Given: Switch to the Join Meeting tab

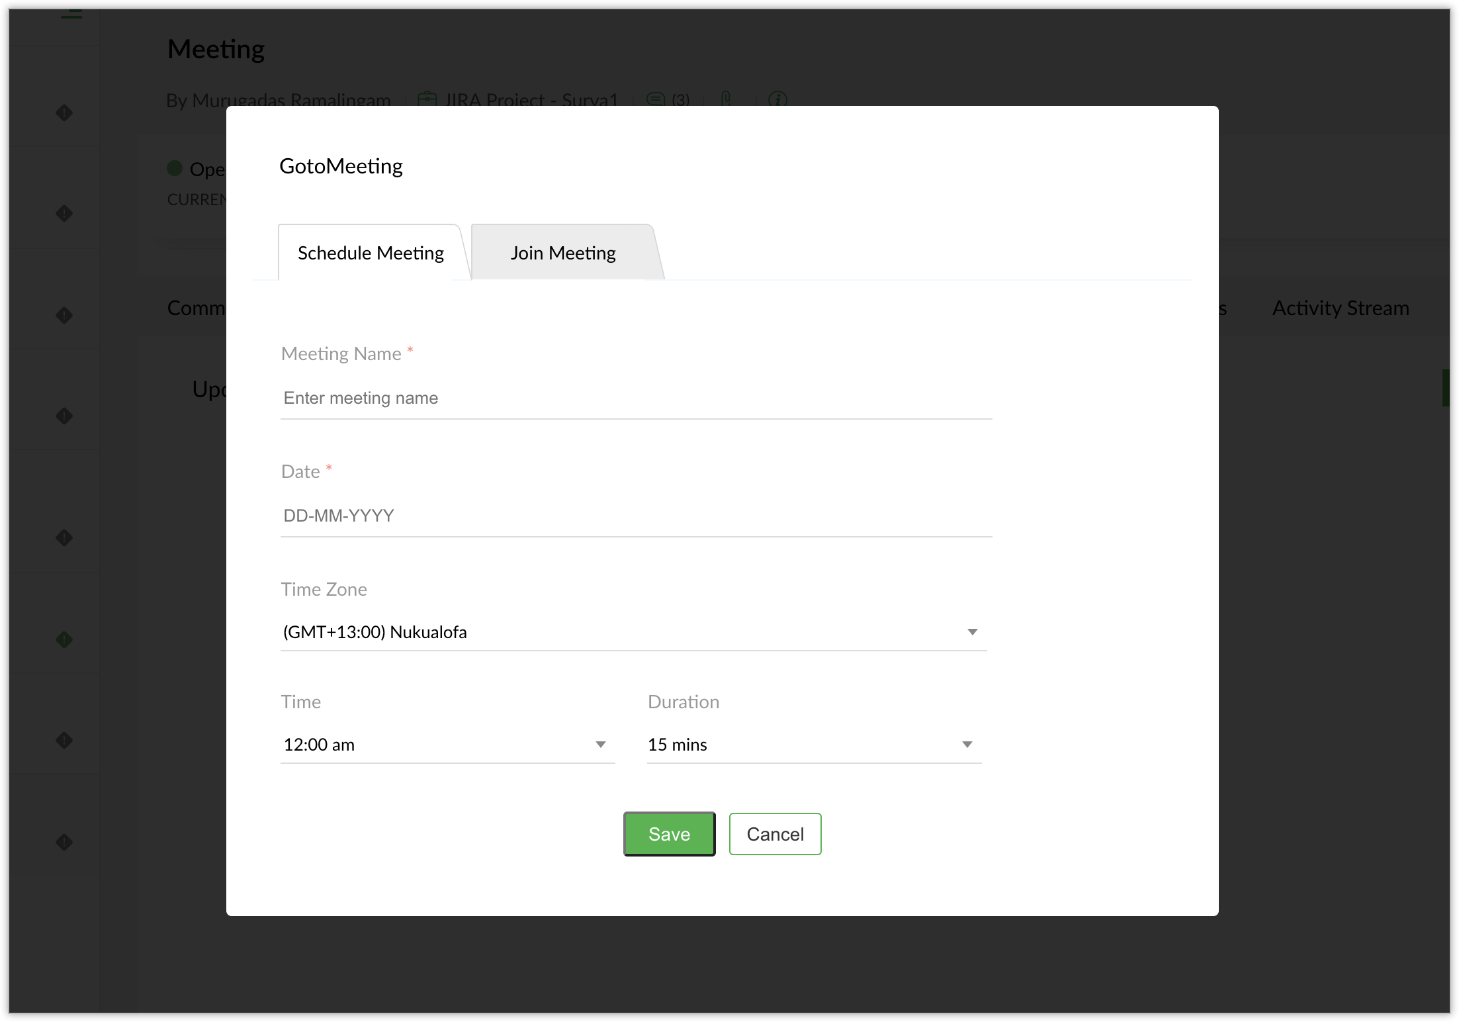Looking at the screenshot, I should tap(562, 253).
